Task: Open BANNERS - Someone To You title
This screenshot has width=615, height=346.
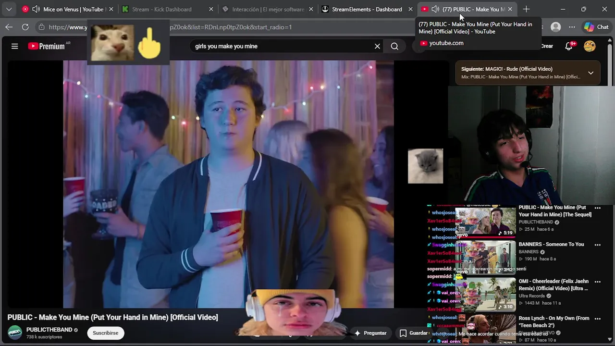Action: [x=551, y=244]
